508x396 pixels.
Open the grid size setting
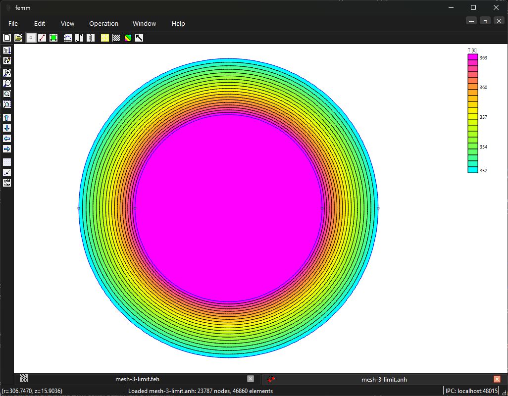(7, 183)
